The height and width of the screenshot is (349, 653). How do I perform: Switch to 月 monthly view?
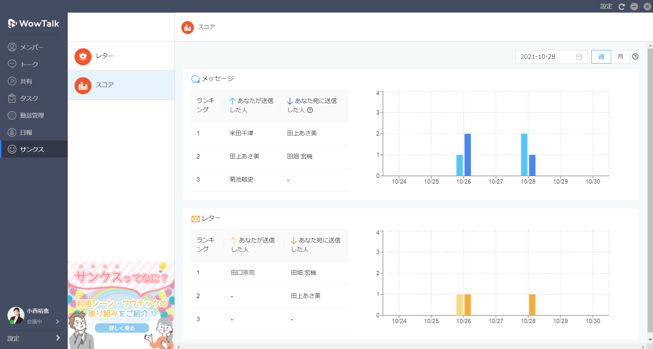pyautogui.click(x=620, y=57)
